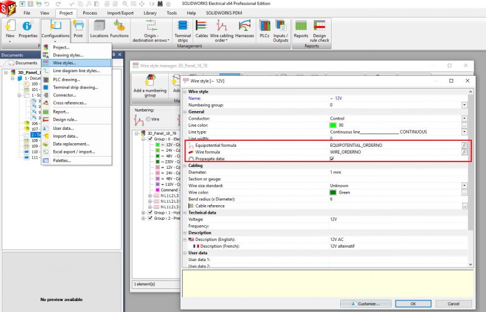Click the green Line color swatch

tap(333, 125)
